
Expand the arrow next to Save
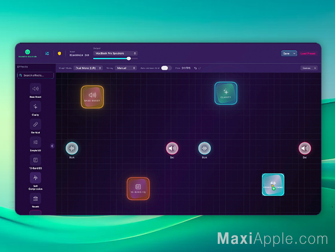pos(294,54)
